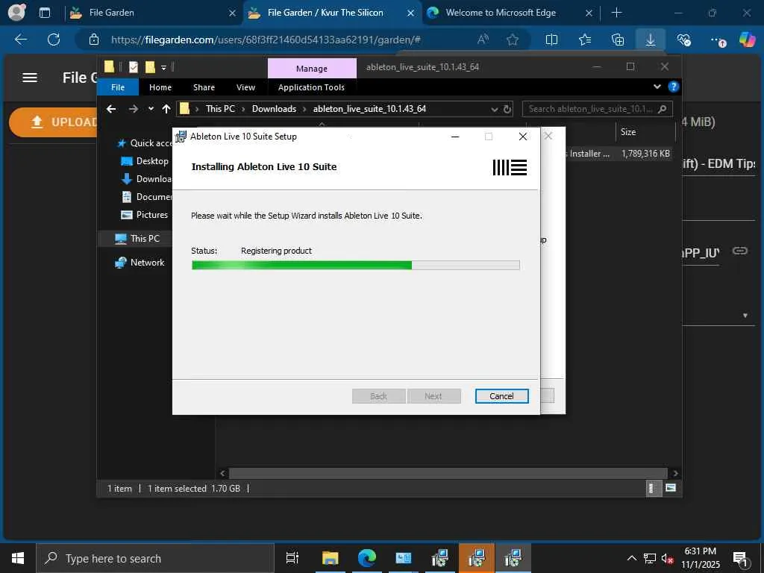
Task: Click Explorer search magnifier icon
Action: click(x=663, y=109)
